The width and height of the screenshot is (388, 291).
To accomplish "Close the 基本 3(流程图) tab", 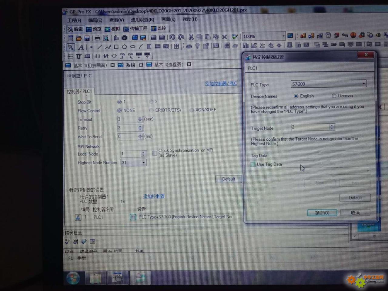I will pos(189,64).
